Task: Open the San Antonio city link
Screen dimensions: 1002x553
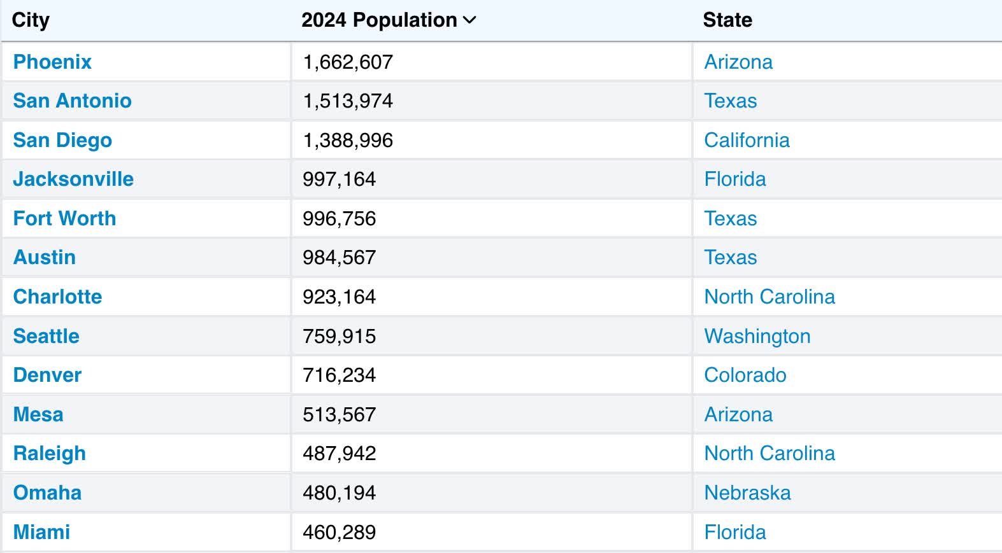Action: click(72, 101)
